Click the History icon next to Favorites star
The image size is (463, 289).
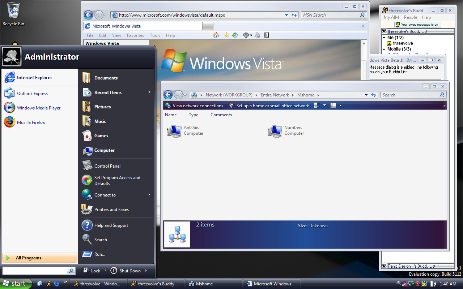(235, 35)
